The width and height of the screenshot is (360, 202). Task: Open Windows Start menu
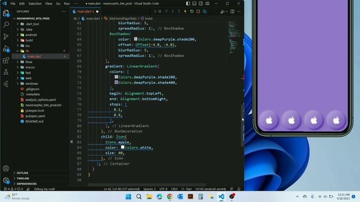pos(128,196)
